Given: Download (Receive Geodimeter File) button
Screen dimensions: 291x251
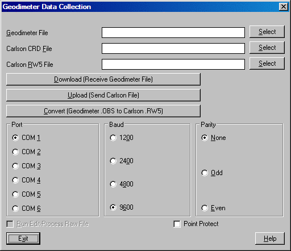Looking at the screenshot, I should click(103, 79).
